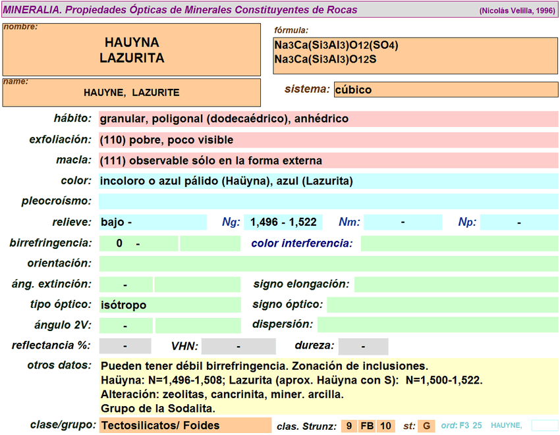Click the MINERALIA title header text

181,10
